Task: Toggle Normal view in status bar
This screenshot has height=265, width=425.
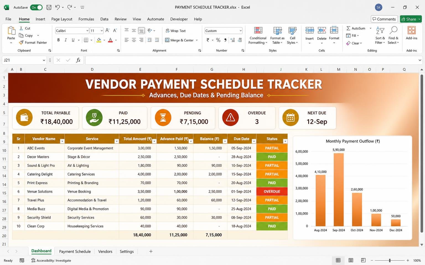Action: [338, 260]
